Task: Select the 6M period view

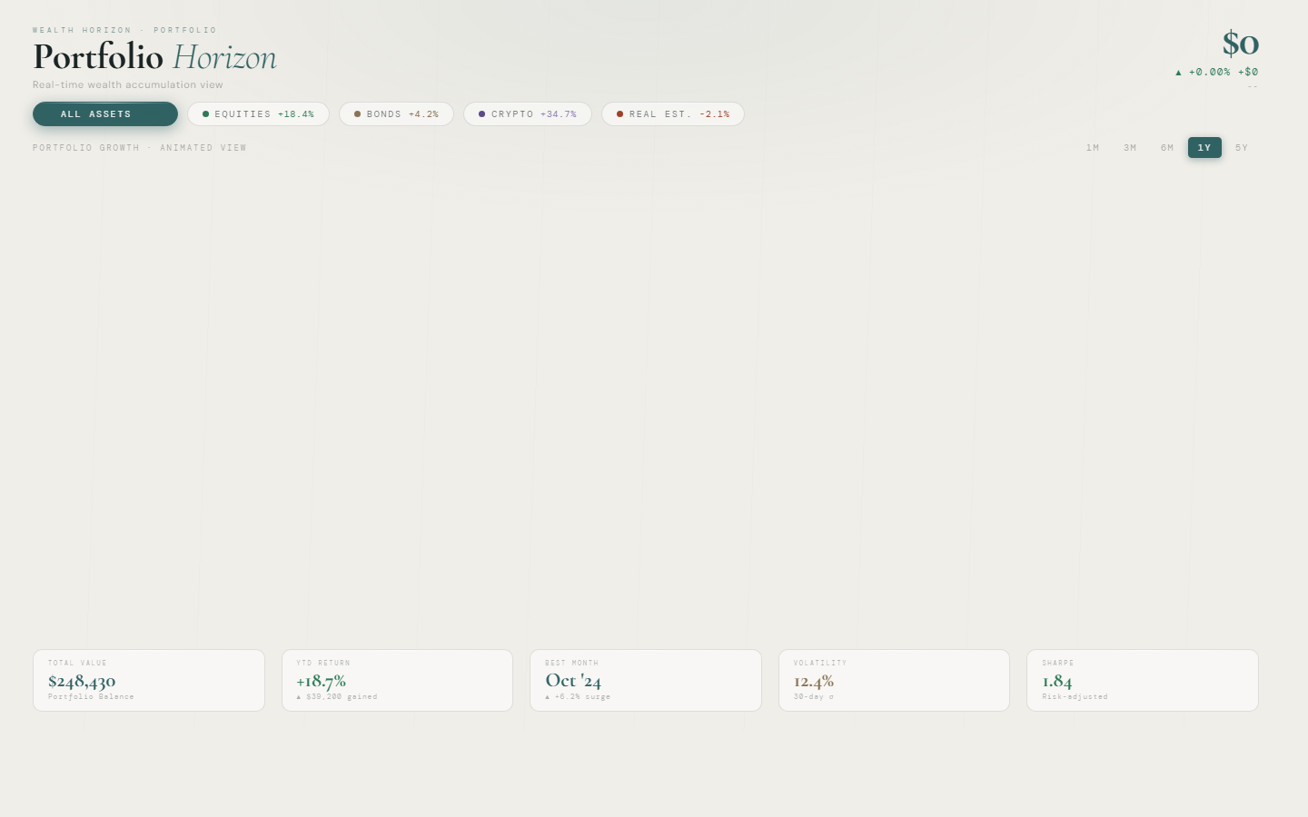Action: click(x=1167, y=148)
